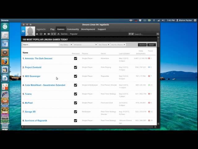The image size is (198, 149).
Task: Open the Any Status filter dropdown
Action: click(x=66, y=45)
